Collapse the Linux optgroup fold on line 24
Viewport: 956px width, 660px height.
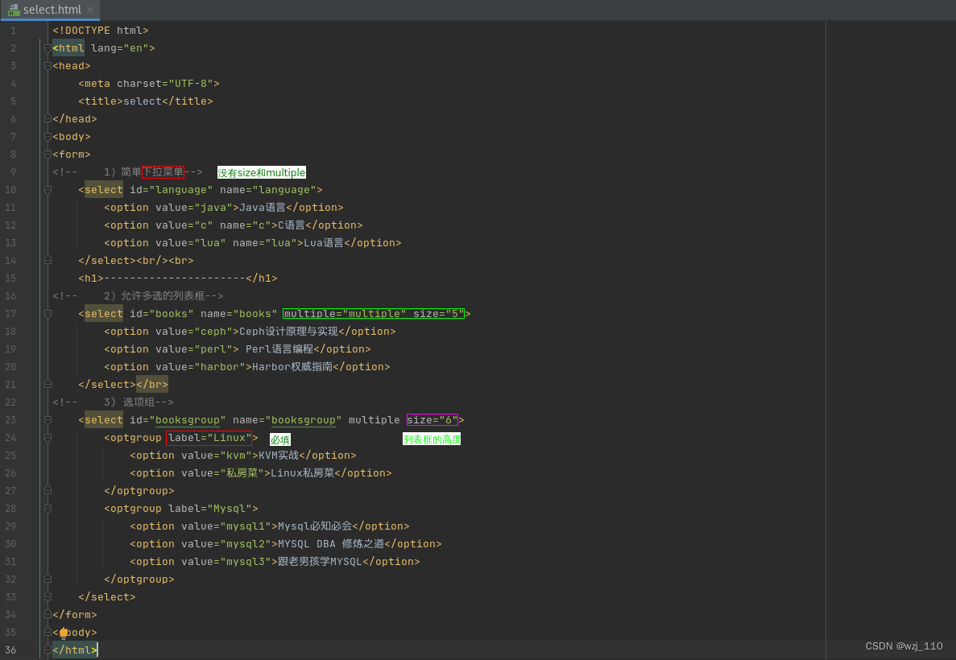pyautogui.click(x=48, y=438)
